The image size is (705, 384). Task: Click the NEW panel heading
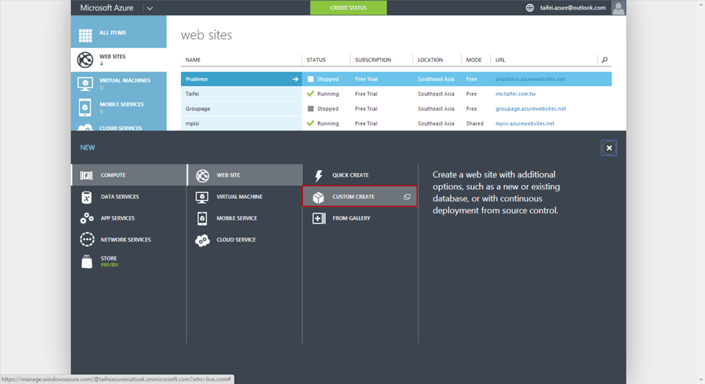pos(87,147)
